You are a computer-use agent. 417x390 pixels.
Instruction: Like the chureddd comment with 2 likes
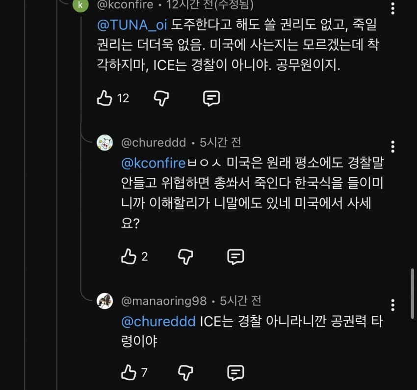point(129,256)
